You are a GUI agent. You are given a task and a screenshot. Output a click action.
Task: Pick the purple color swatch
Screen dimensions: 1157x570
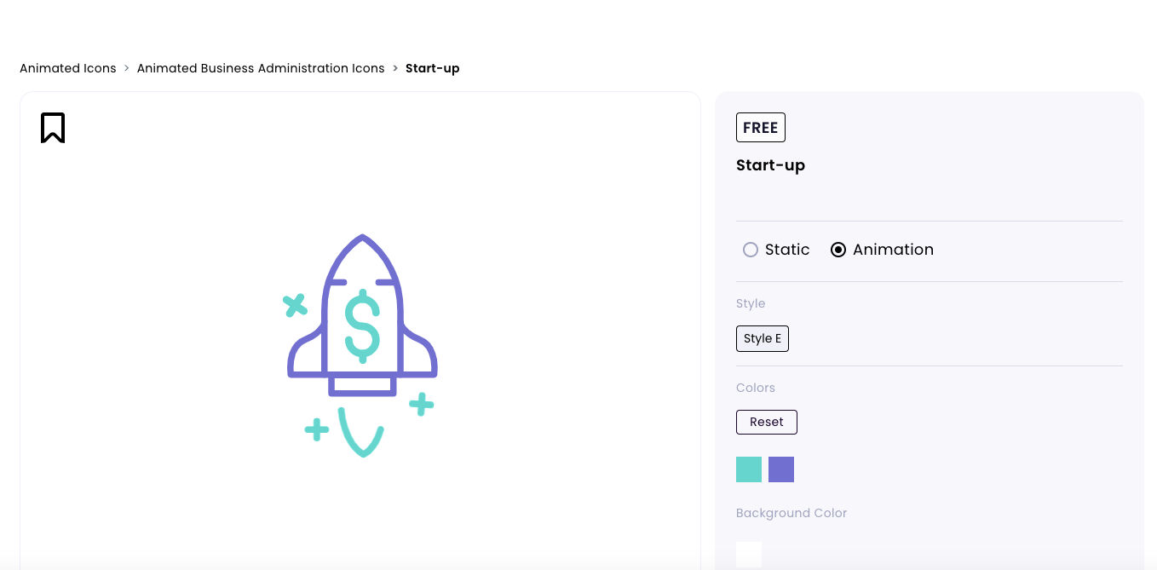[781, 469]
